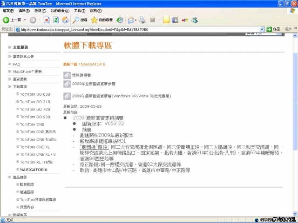Open the 檢視(V) menu

[x=40, y=11]
